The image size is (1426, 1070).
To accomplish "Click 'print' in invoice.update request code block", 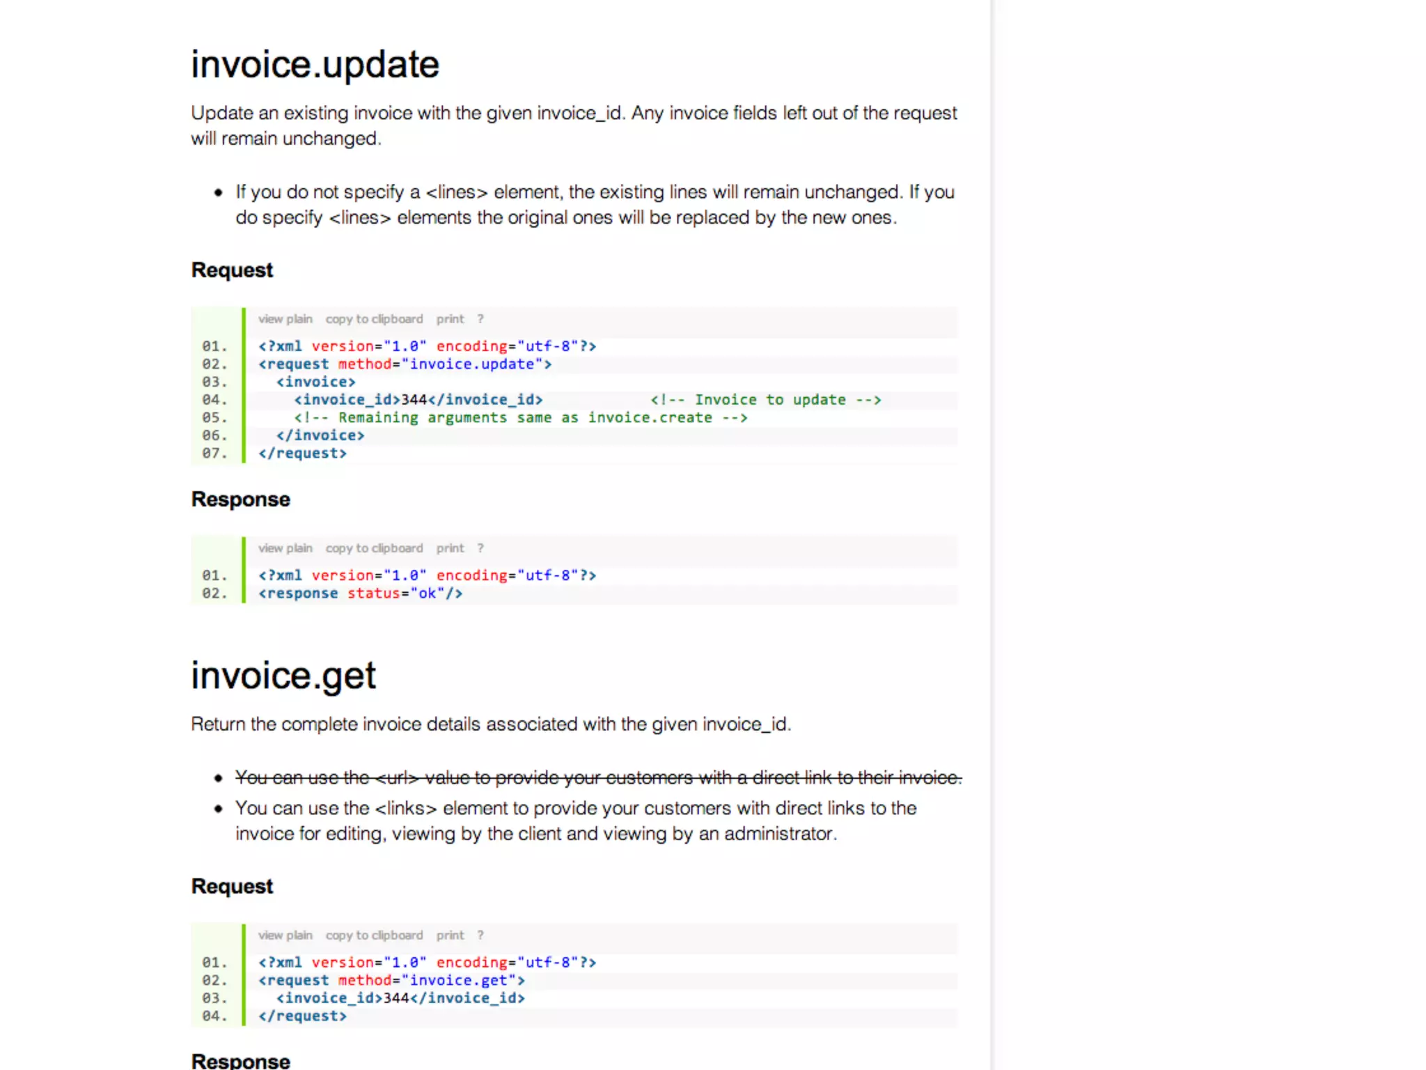I will (x=450, y=319).
